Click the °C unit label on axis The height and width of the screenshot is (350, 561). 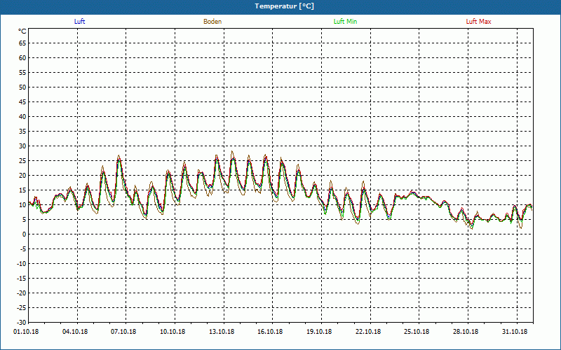(22, 31)
